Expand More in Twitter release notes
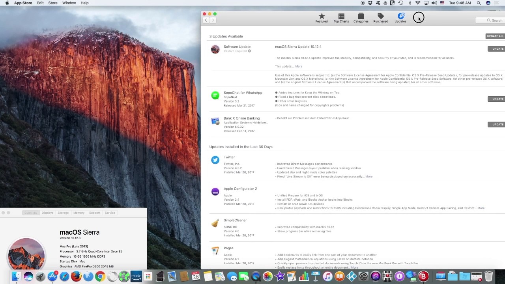The height and width of the screenshot is (284, 505). [x=369, y=177]
